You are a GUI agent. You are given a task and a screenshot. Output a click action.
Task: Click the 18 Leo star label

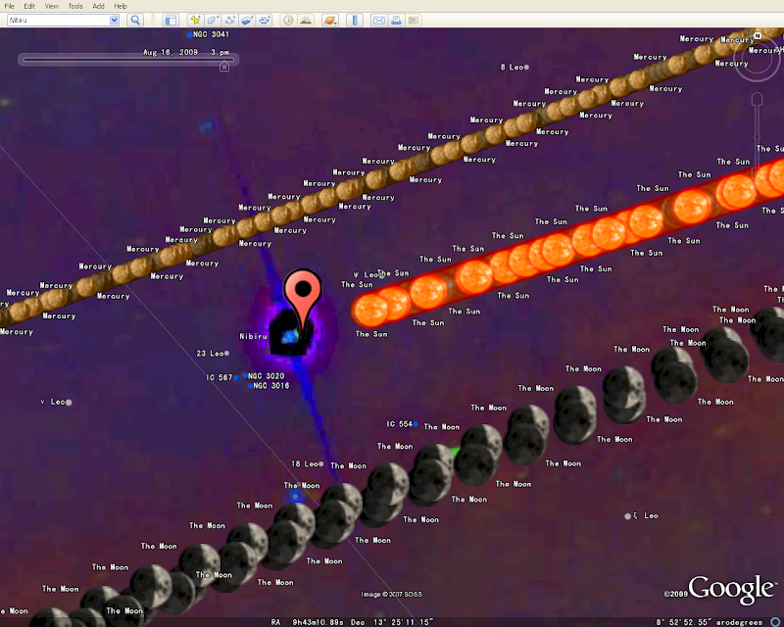(x=305, y=464)
